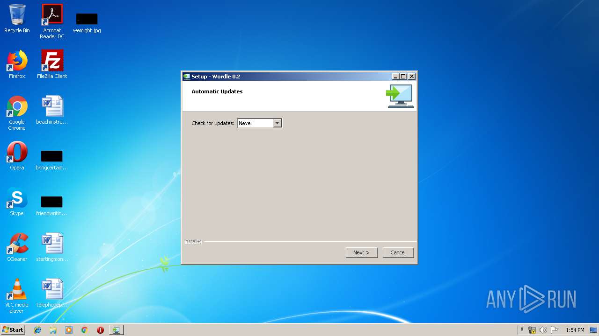Open Internet Explorer from taskbar
This screenshot has width=599, height=336.
37,330
